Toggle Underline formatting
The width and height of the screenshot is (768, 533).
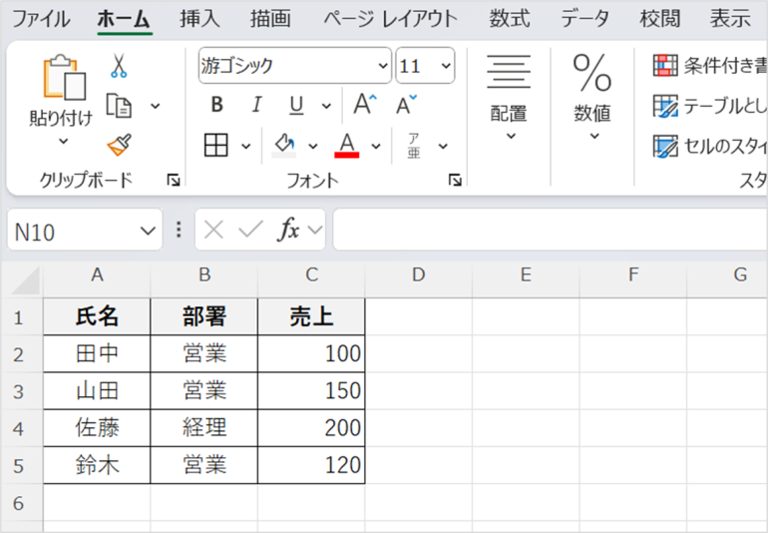(296, 105)
